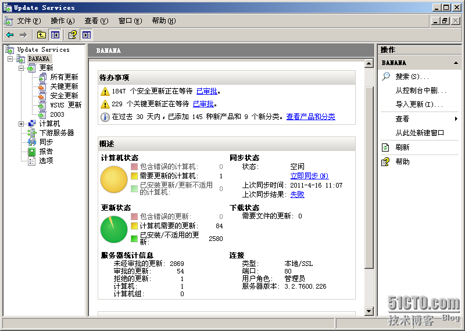Click the 关键更新 icon in tree
465x331 pixels.
point(42,87)
